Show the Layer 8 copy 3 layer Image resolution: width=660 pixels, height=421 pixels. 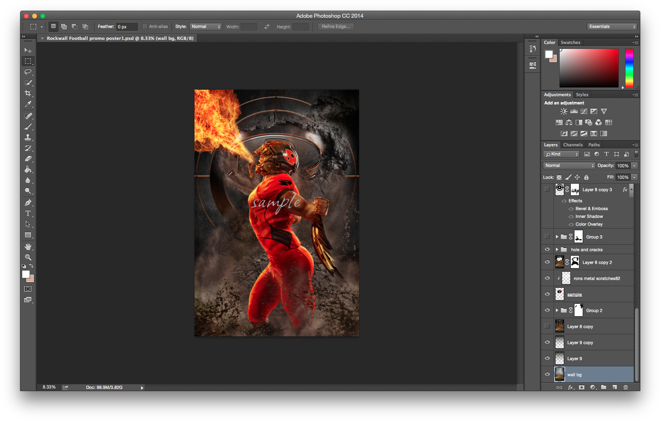click(x=547, y=189)
